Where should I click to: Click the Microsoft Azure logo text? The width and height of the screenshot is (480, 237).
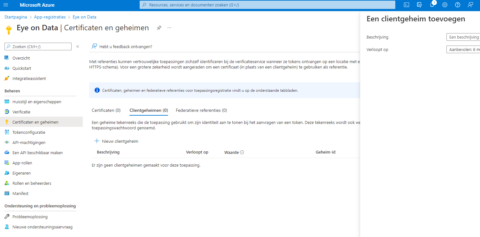click(37, 5)
